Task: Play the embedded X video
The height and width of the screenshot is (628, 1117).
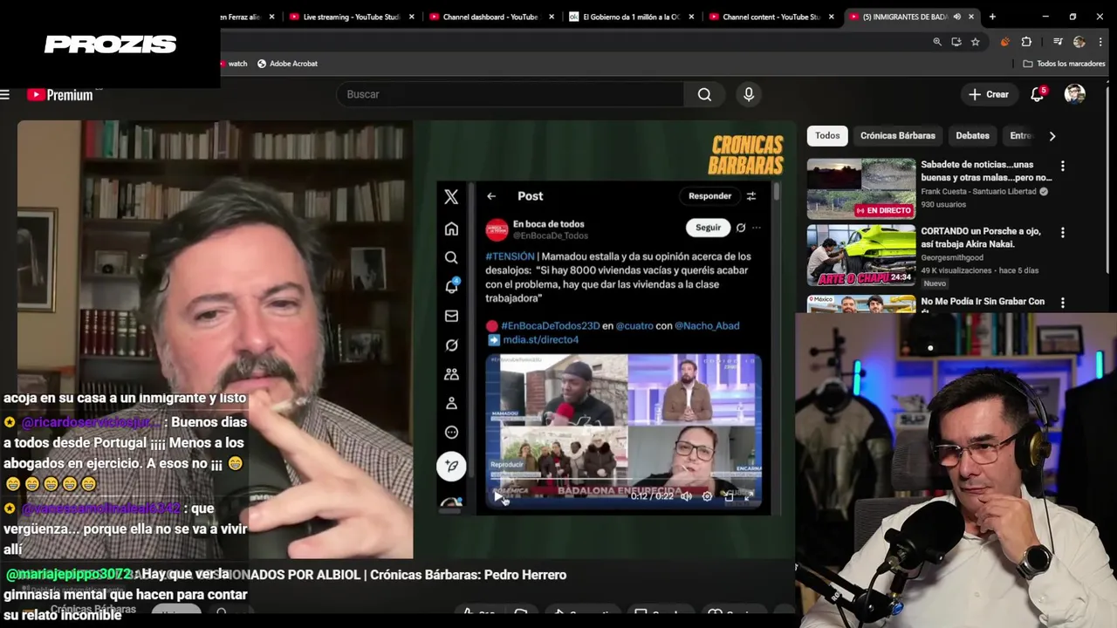Action: click(499, 496)
